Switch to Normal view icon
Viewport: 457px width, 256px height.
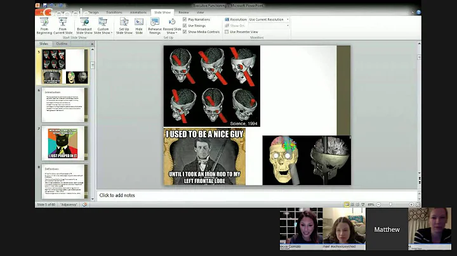pyautogui.click(x=347, y=205)
